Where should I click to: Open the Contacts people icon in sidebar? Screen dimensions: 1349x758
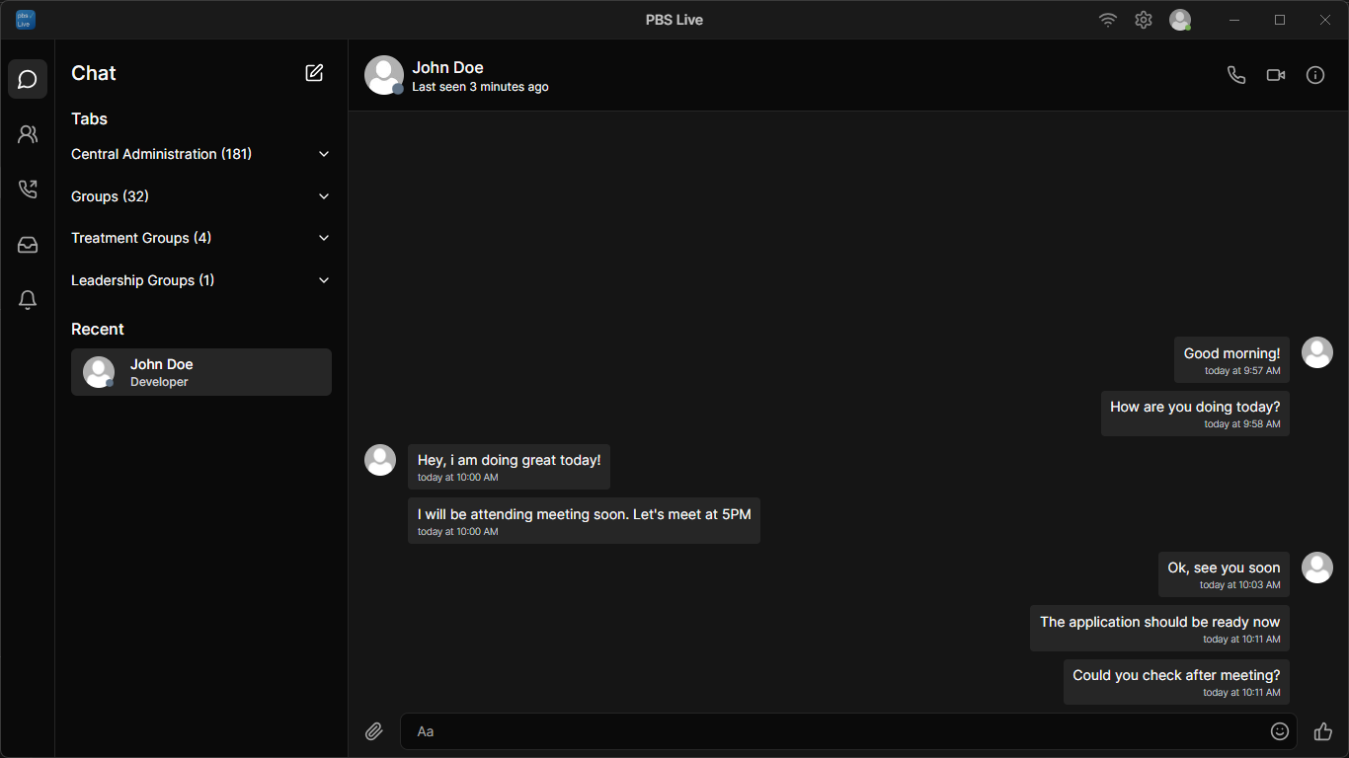coord(28,134)
